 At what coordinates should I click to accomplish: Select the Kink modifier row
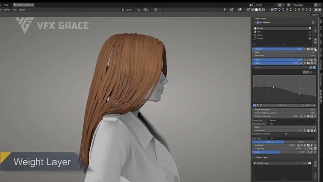click(281, 32)
